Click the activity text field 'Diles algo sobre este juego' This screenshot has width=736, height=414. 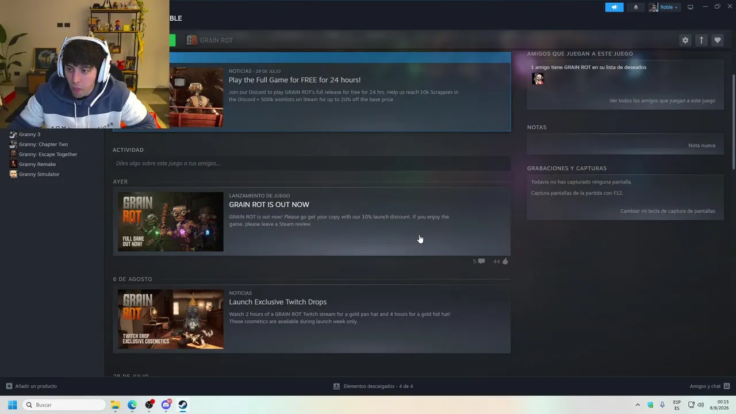tap(311, 163)
